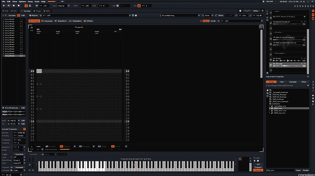
Task: Toggle One-Shot trigger mode
Action: [x=19, y=154]
